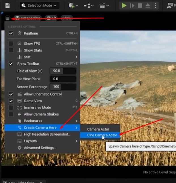Uncheck the Realtime checkbox
The image size is (176, 183).
click(x=11, y=33)
